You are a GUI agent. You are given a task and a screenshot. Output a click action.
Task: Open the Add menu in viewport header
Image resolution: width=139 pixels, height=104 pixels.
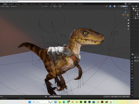(3, 6)
